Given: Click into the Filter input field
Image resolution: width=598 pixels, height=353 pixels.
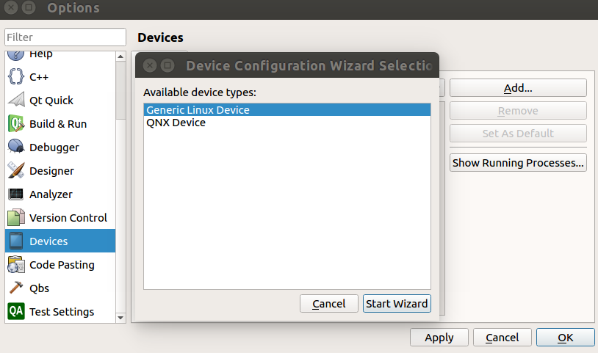Looking at the screenshot, I should pyautogui.click(x=65, y=37).
